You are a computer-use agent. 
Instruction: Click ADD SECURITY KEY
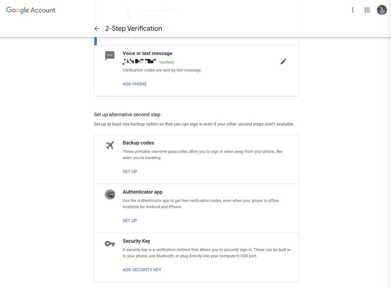click(142, 269)
